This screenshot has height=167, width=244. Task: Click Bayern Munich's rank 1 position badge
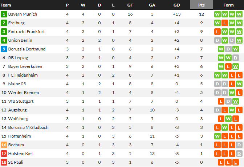4,14
